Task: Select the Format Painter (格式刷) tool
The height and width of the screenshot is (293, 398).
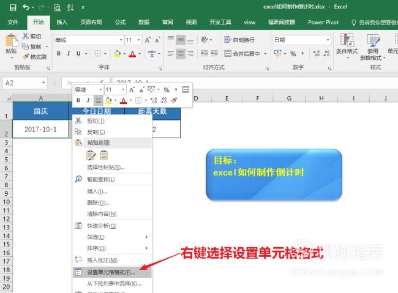Action: point(34,56)
